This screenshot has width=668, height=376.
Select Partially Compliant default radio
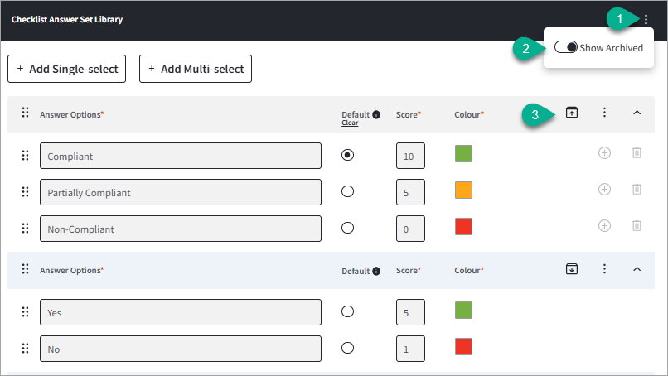click(347, 191)
